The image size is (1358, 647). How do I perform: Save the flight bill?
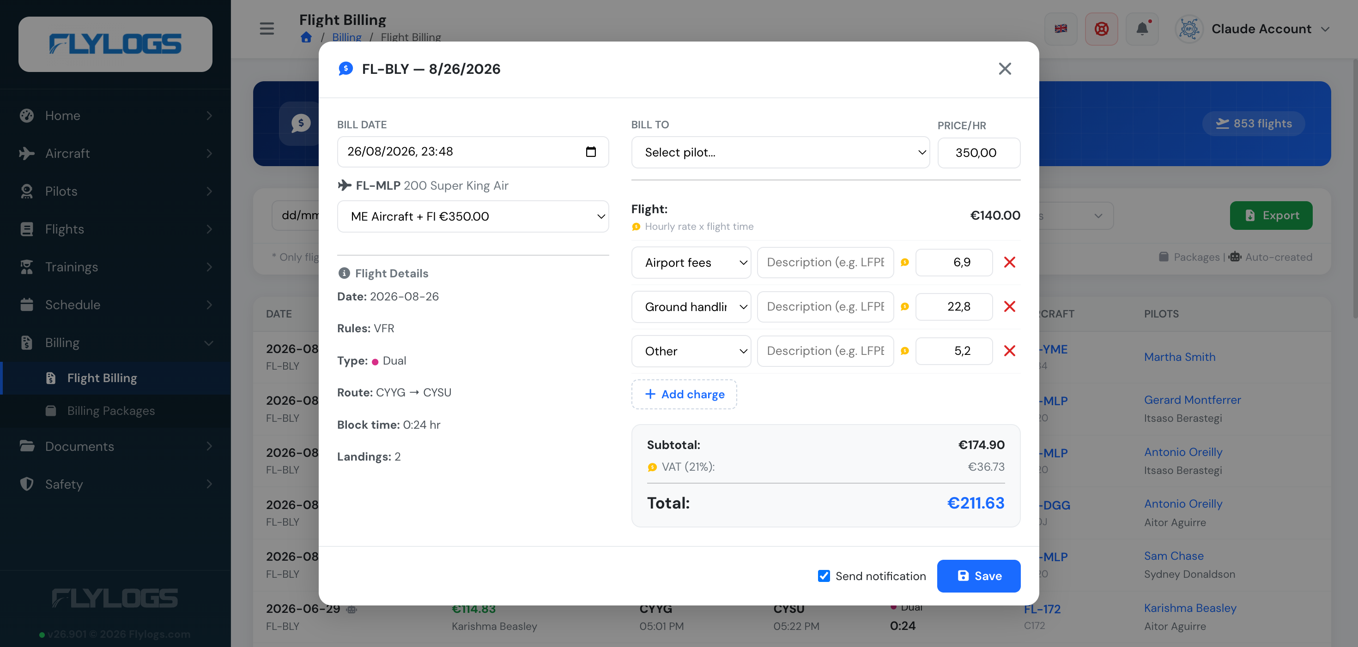coord(978,576)
